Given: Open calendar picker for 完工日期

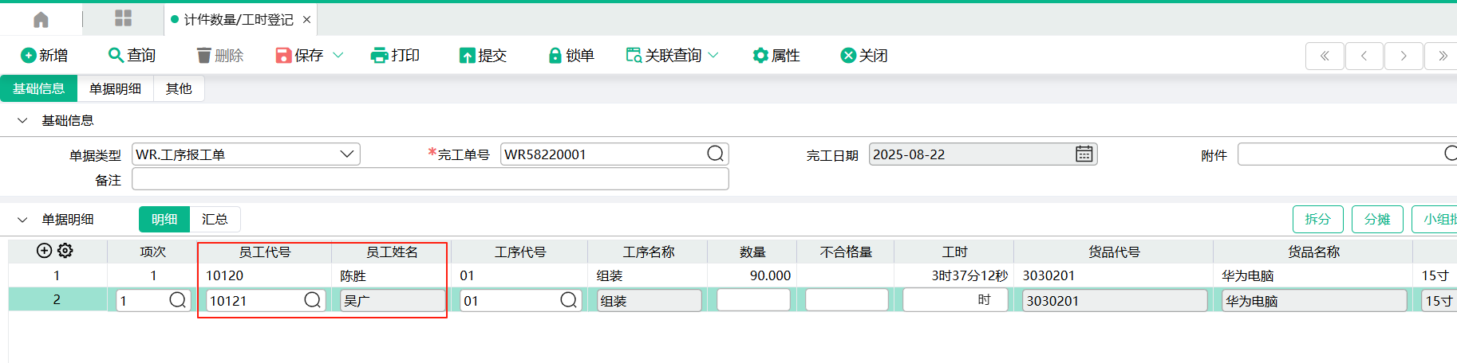Looking at the screenshot, I should (1084, 154).
